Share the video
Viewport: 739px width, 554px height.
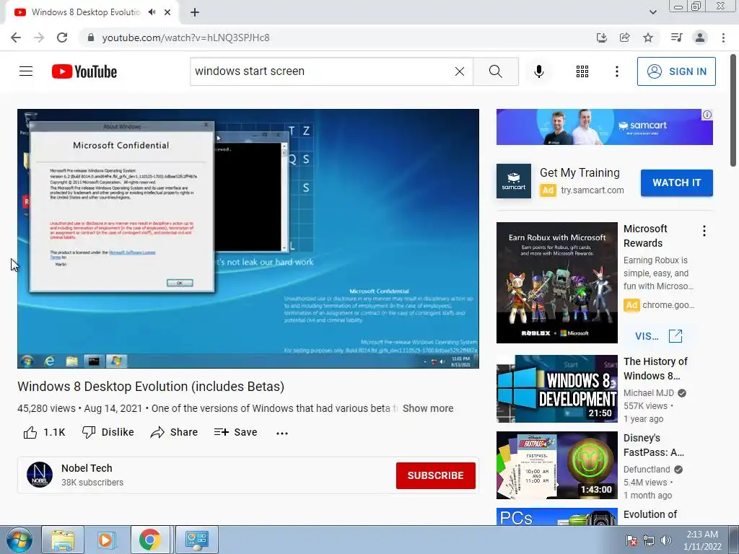pyautogui.click(x=174, y=432)
